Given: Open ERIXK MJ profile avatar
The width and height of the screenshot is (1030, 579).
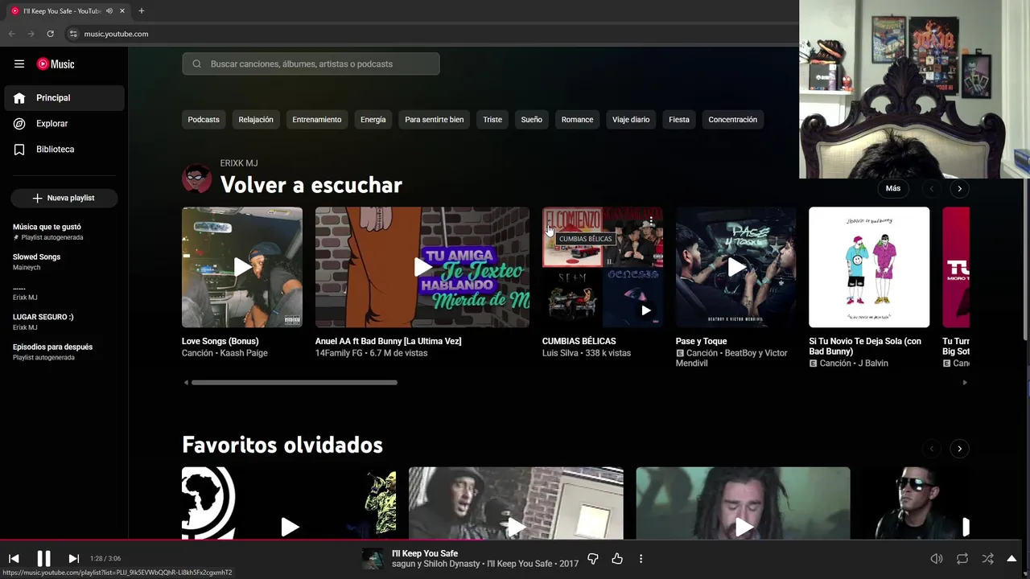Looking at the screenshot, I should (197, 178).
